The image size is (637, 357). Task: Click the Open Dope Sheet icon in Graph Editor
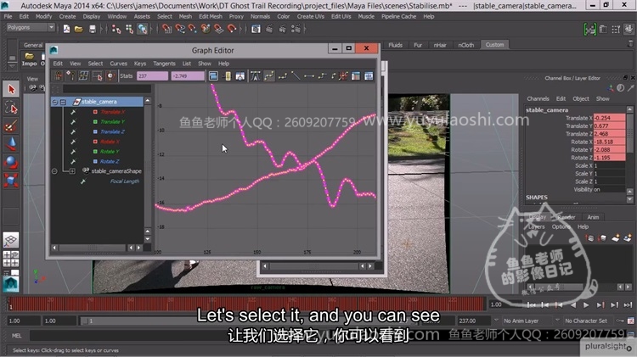pos(368,76)
